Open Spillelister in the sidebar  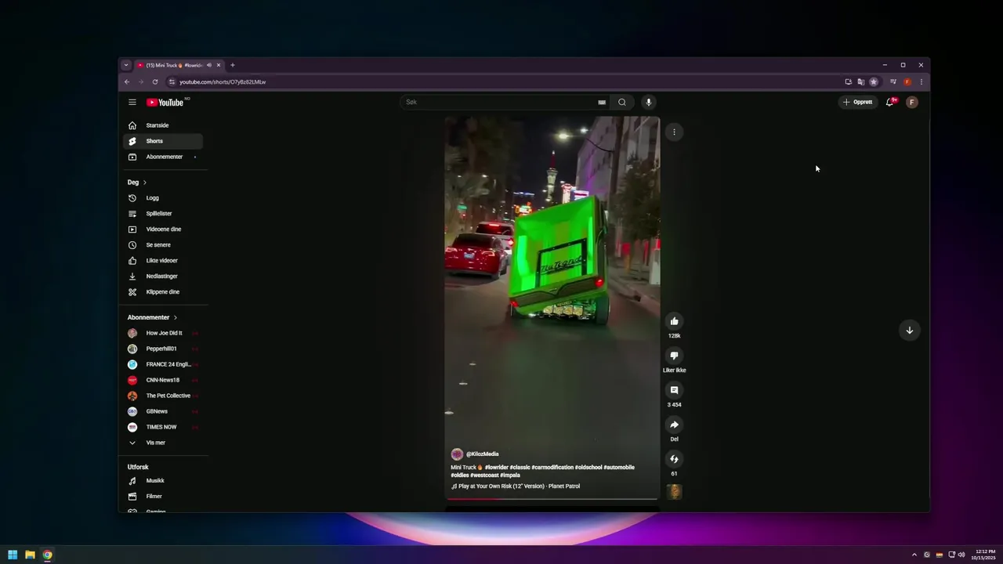[x=163, y=214]
